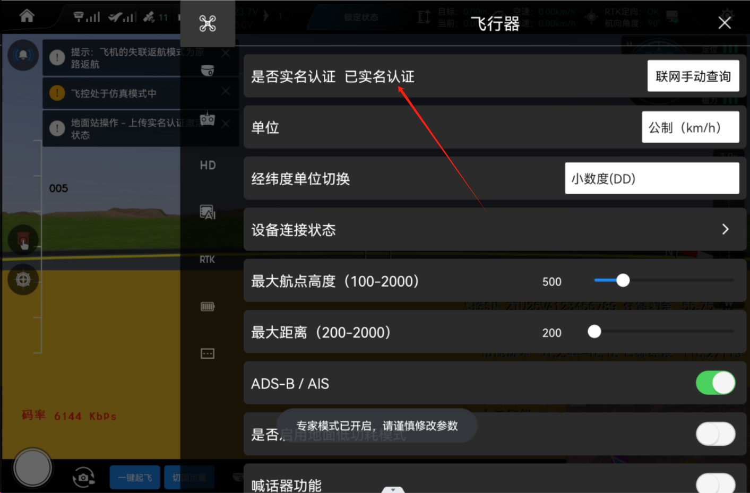Open the 经纬度单位切换 dropdown showing 小数度(DD)
Screen dimensions: 750x493
(652, 178)
